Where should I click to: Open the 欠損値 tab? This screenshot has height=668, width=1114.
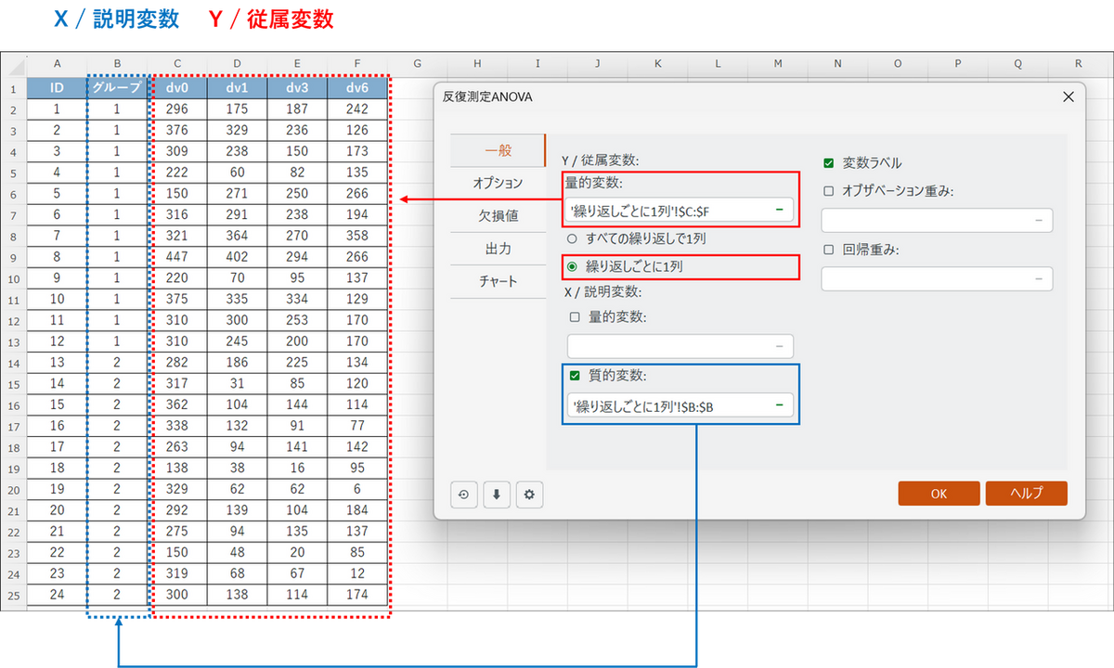pos(498,216)
